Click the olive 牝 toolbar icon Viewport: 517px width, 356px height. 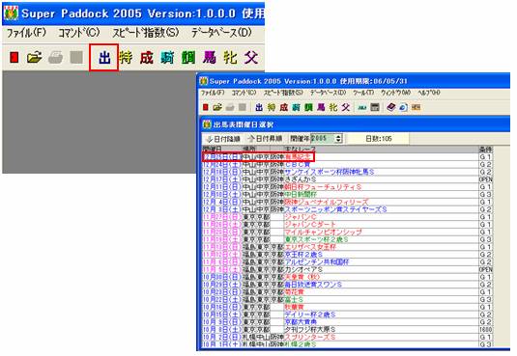230,58
